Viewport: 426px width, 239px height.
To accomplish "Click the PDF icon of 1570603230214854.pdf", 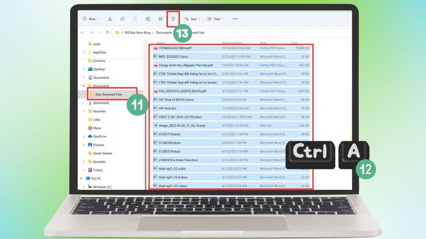I will [x=155, y=48].
